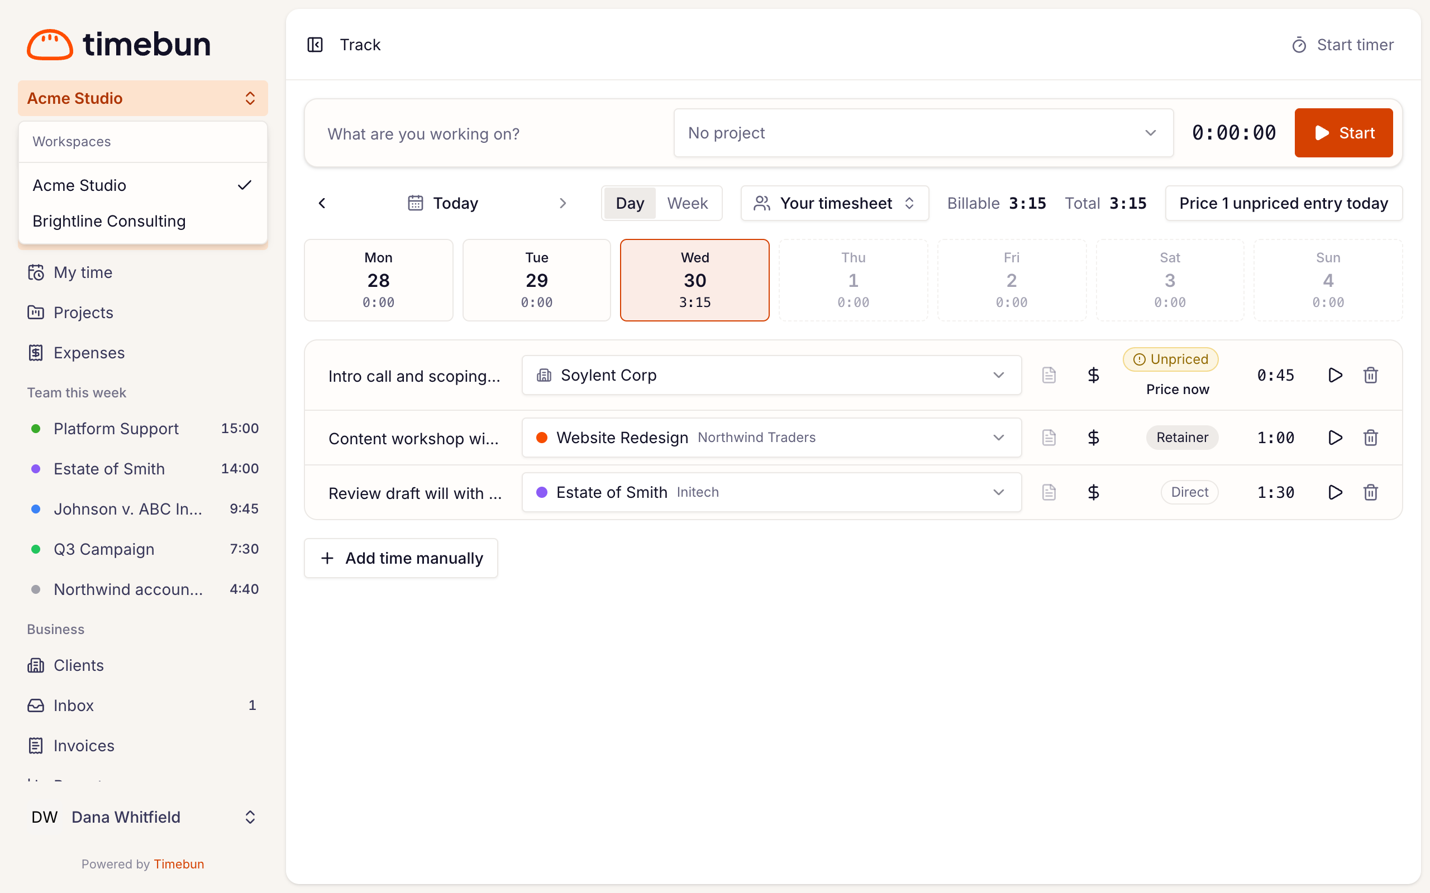
Task: Expand the Soylent Corp project dropdown
Action: point(771,375)
